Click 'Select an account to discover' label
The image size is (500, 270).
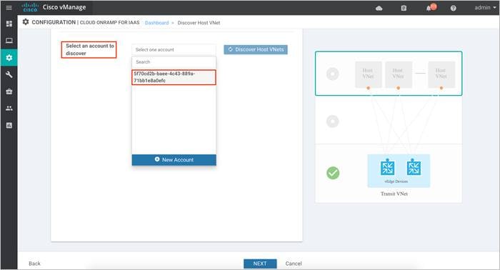89,50
